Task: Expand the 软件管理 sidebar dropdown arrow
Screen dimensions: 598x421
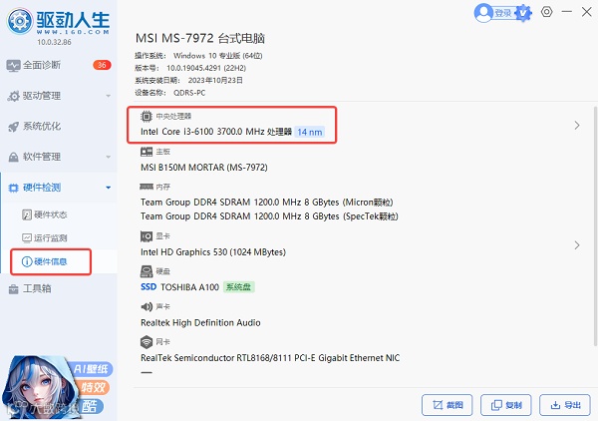Action: tap(109, 157)
